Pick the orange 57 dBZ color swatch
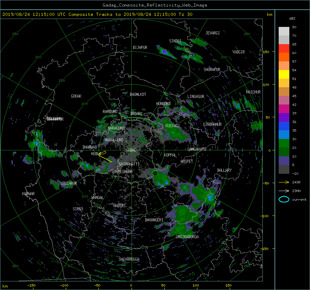Image resolution: width=310 pixels, height=290 pixels. tap(284, 57)
